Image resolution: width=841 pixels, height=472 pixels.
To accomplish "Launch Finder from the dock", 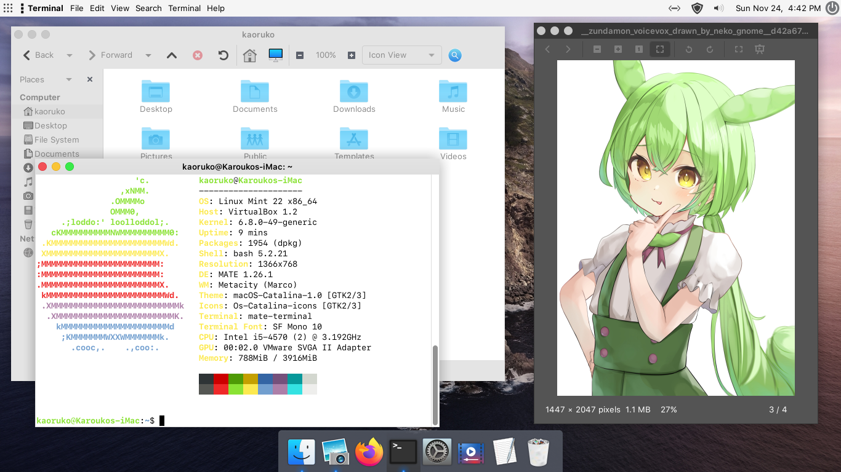I will (302, 452).
